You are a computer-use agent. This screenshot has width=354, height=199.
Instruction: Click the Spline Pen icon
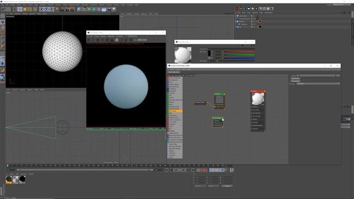tap(84, 9)
